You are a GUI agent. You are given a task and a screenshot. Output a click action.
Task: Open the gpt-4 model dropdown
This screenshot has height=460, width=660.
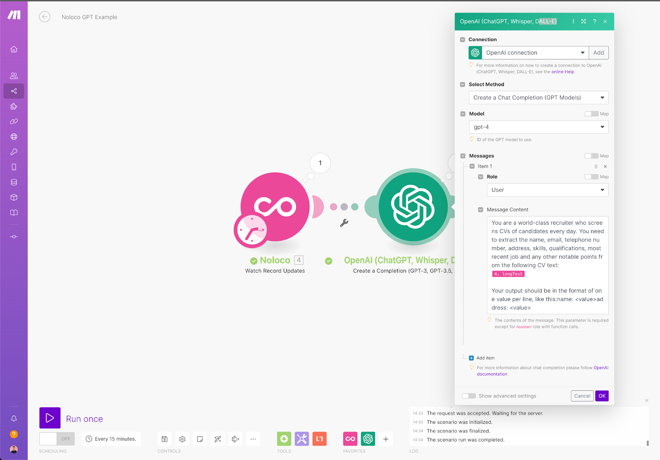(x=539, y=127)
